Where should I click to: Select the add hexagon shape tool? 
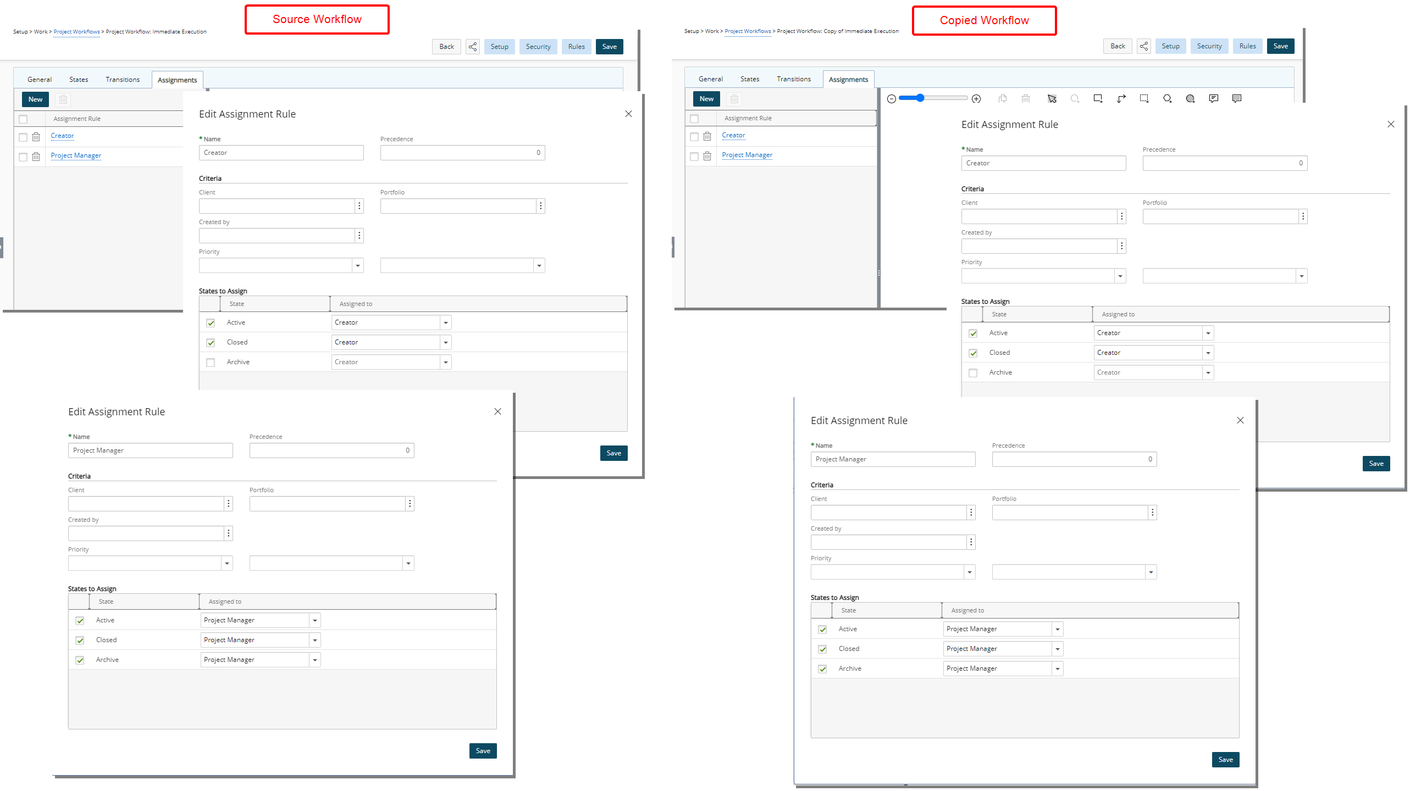tap(1168, 99)
